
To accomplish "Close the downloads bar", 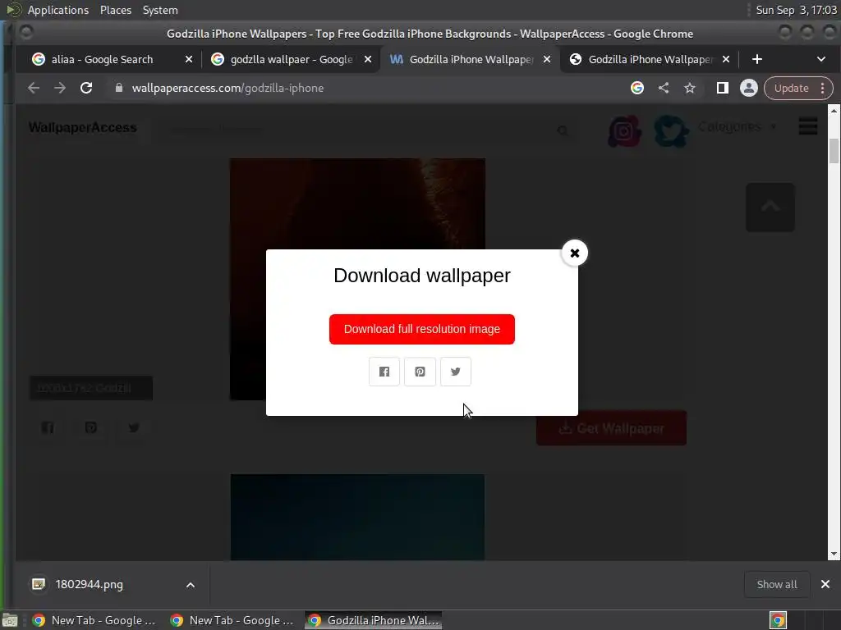I will pos(825,584).
